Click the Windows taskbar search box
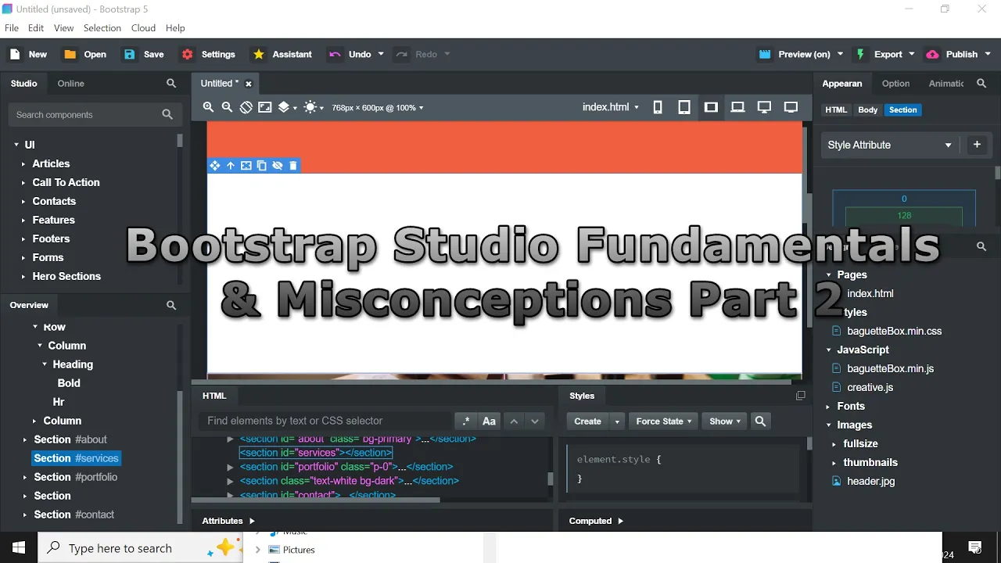 (x=141, y=548)
